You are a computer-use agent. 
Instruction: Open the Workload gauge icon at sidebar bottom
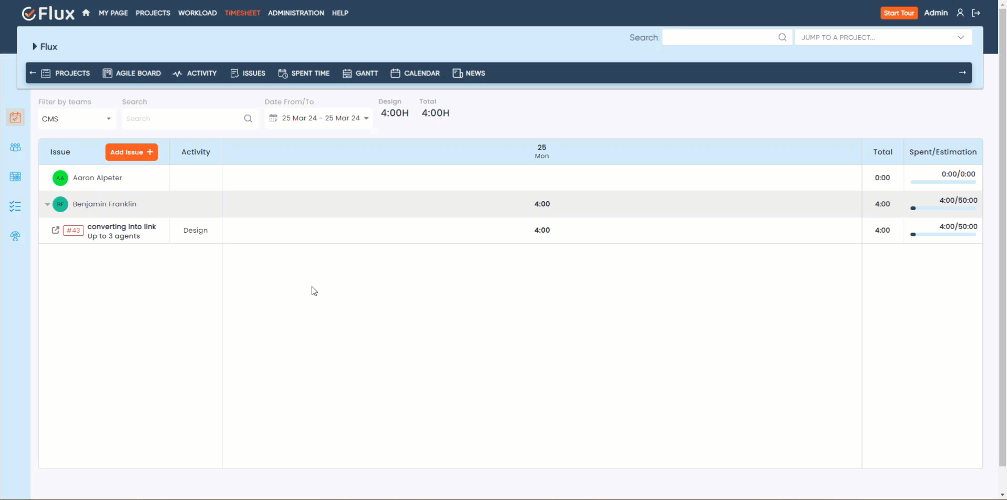point(15,236)
